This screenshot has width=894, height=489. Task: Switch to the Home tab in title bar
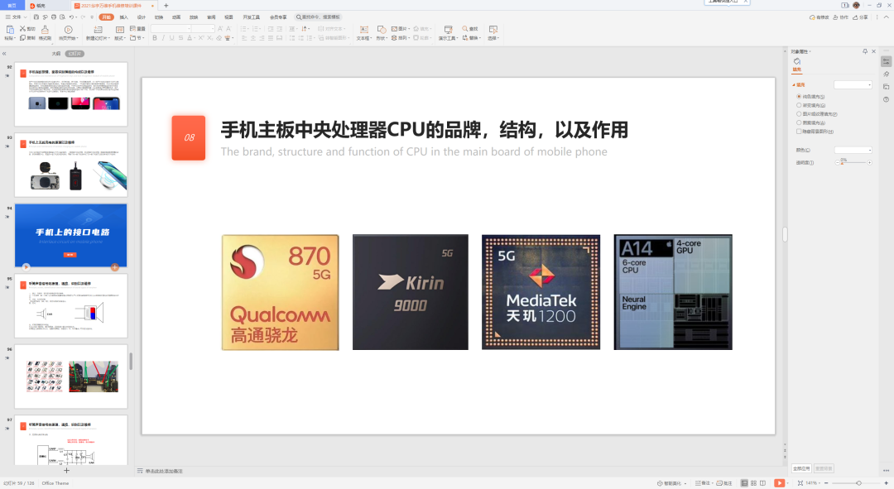[x=12, y=5]
